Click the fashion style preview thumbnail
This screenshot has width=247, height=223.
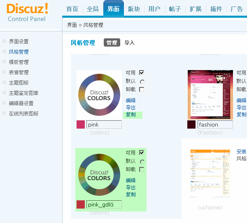210,94
